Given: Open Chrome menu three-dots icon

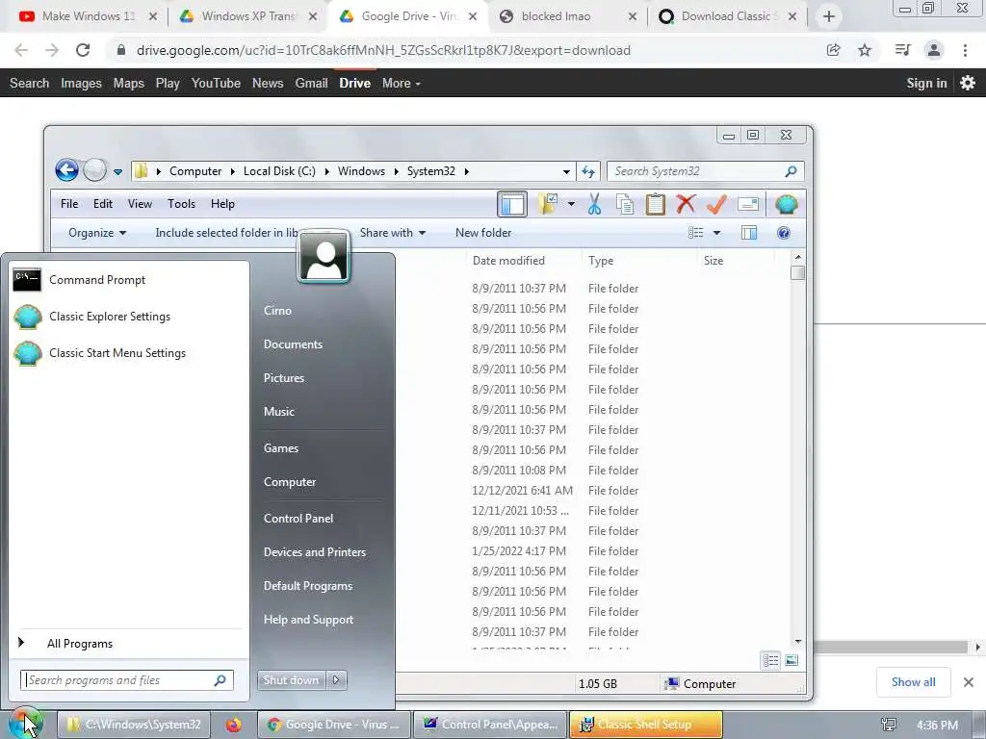Looking at the screenshot, I should point(965,50).
